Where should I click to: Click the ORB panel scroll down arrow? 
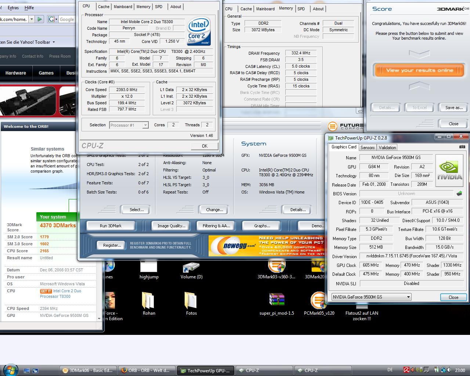tap(99, 318)
